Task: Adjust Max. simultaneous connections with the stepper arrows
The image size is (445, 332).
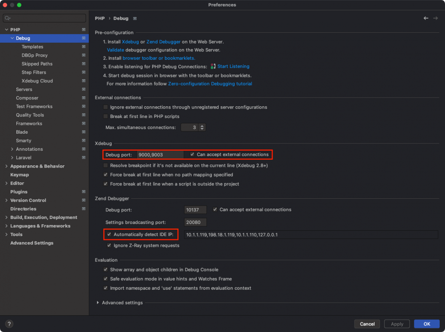Action: (202, 127)
